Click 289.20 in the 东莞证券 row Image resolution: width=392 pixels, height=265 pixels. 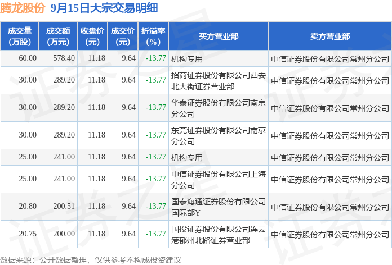click(64, 135)
